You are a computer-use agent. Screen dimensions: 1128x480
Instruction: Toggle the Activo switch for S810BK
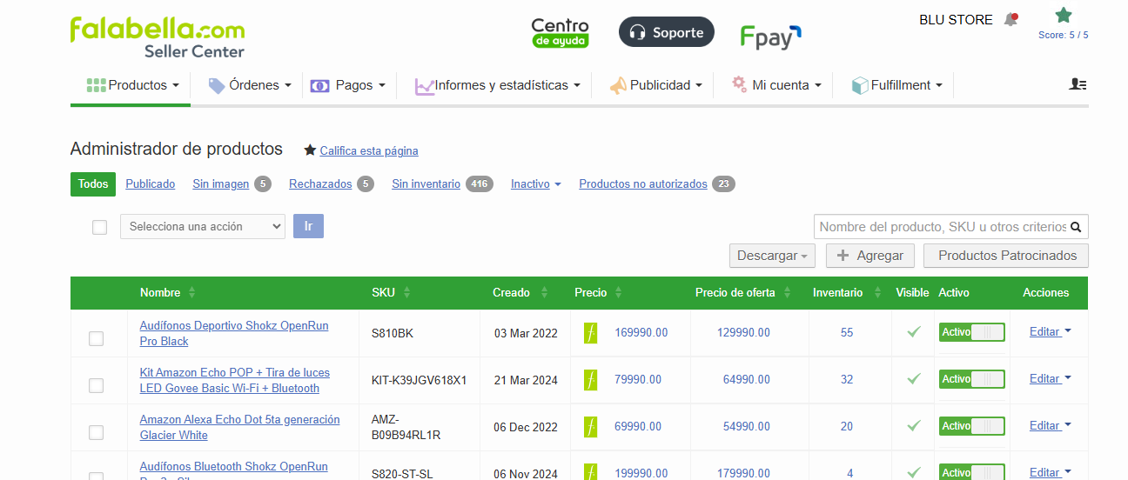[x=971, y=332]
